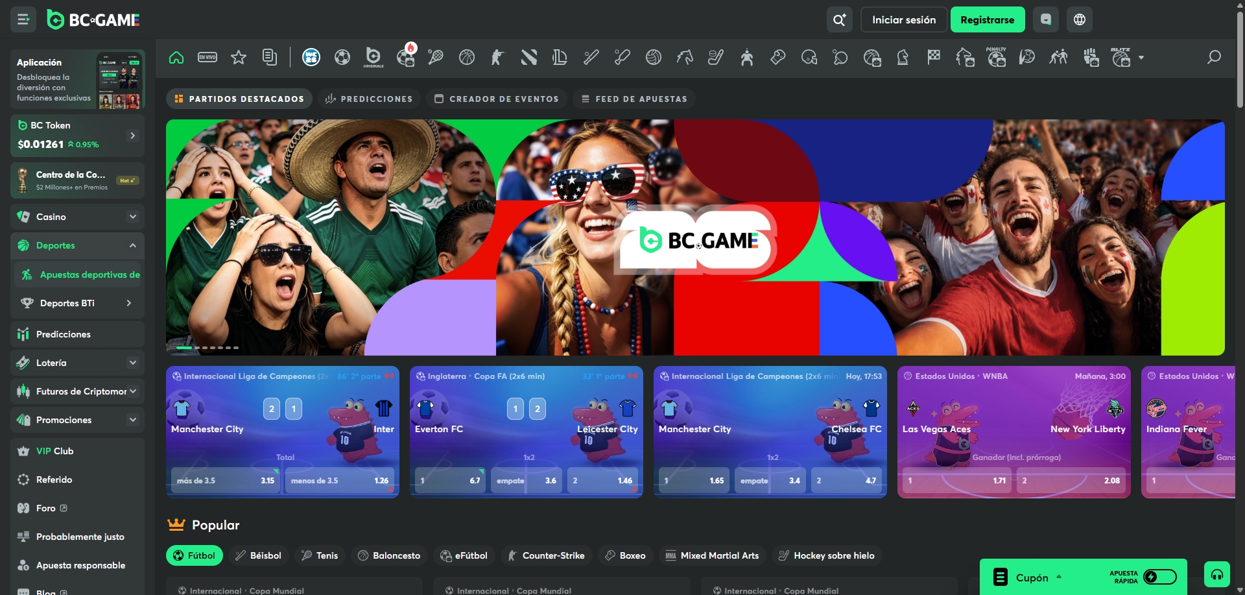
Task: Expand the Promociones sidebar section
Action: (133, 420)
